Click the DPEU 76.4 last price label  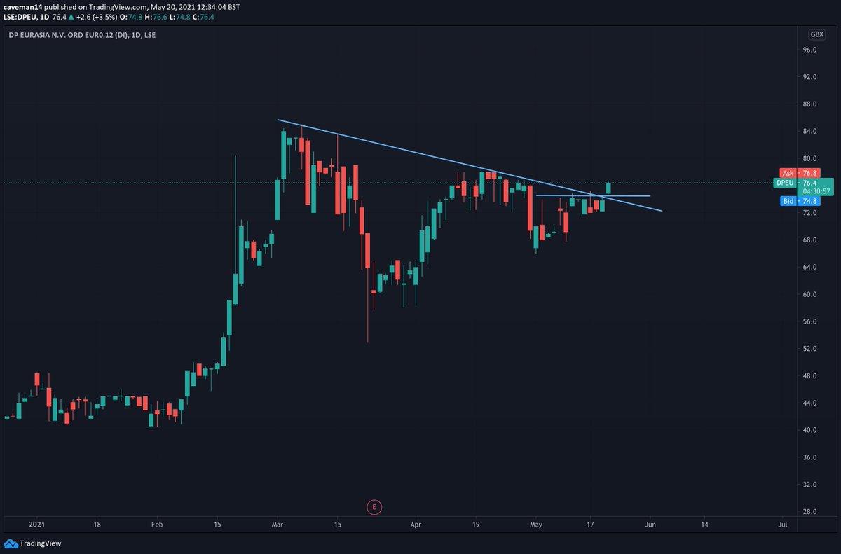(x=804, y=183)
